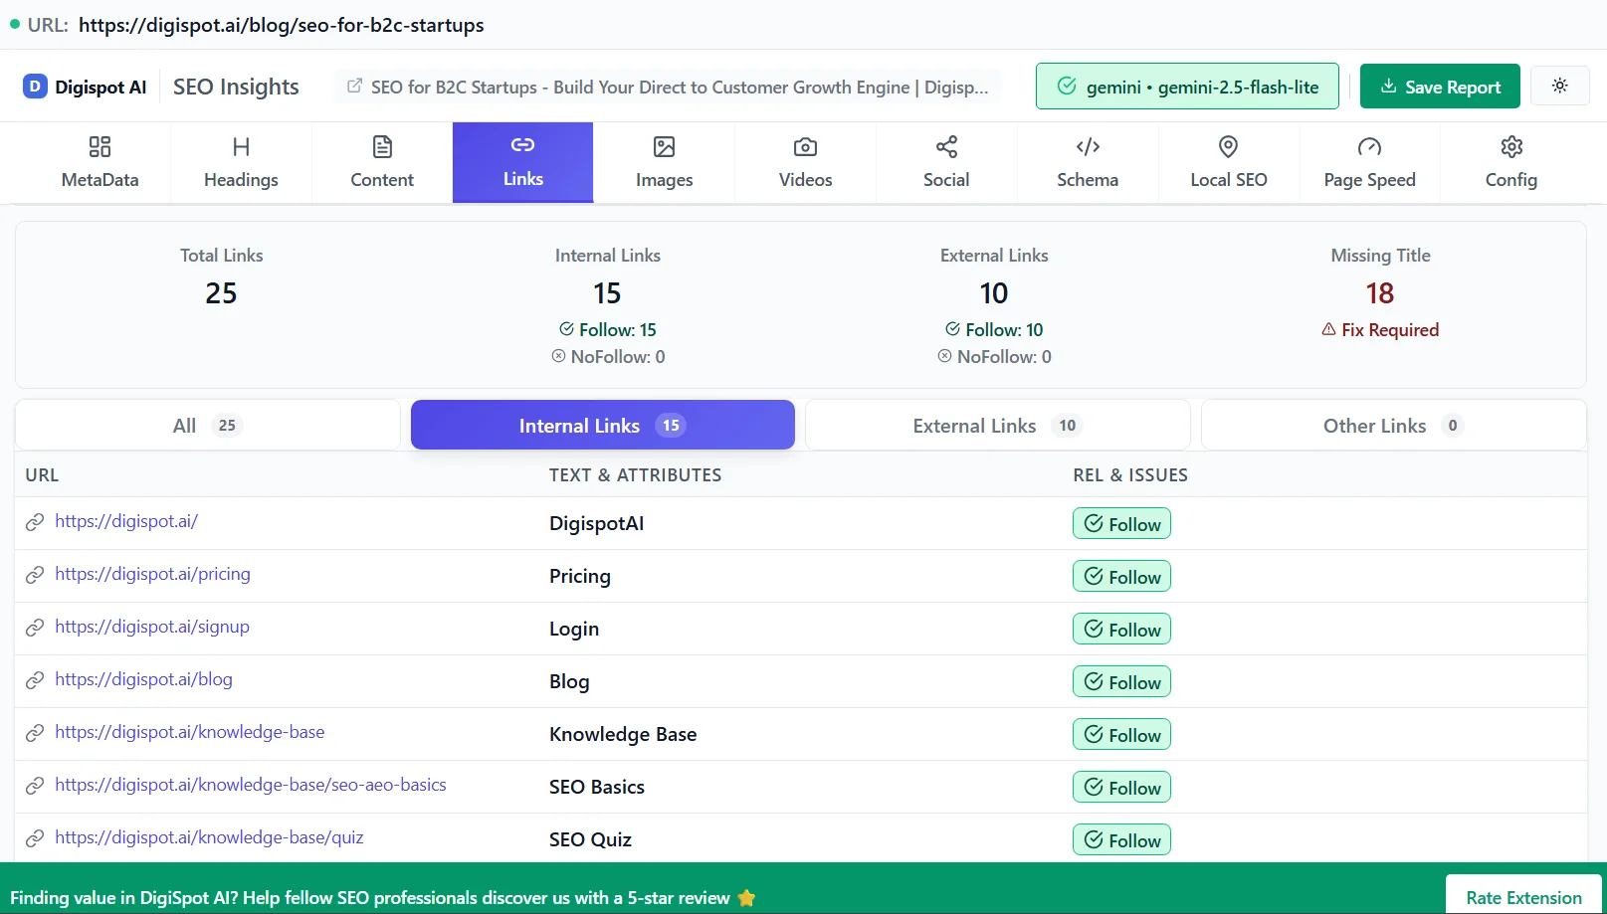Screen dimensions: 1607x914
Task: Click Internal Links NoFollow: 0 text
Action: click(x=608, y=357)
